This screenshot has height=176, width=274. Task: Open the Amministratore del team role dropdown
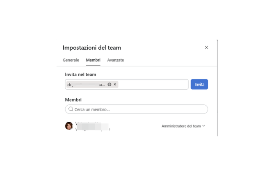181,126
